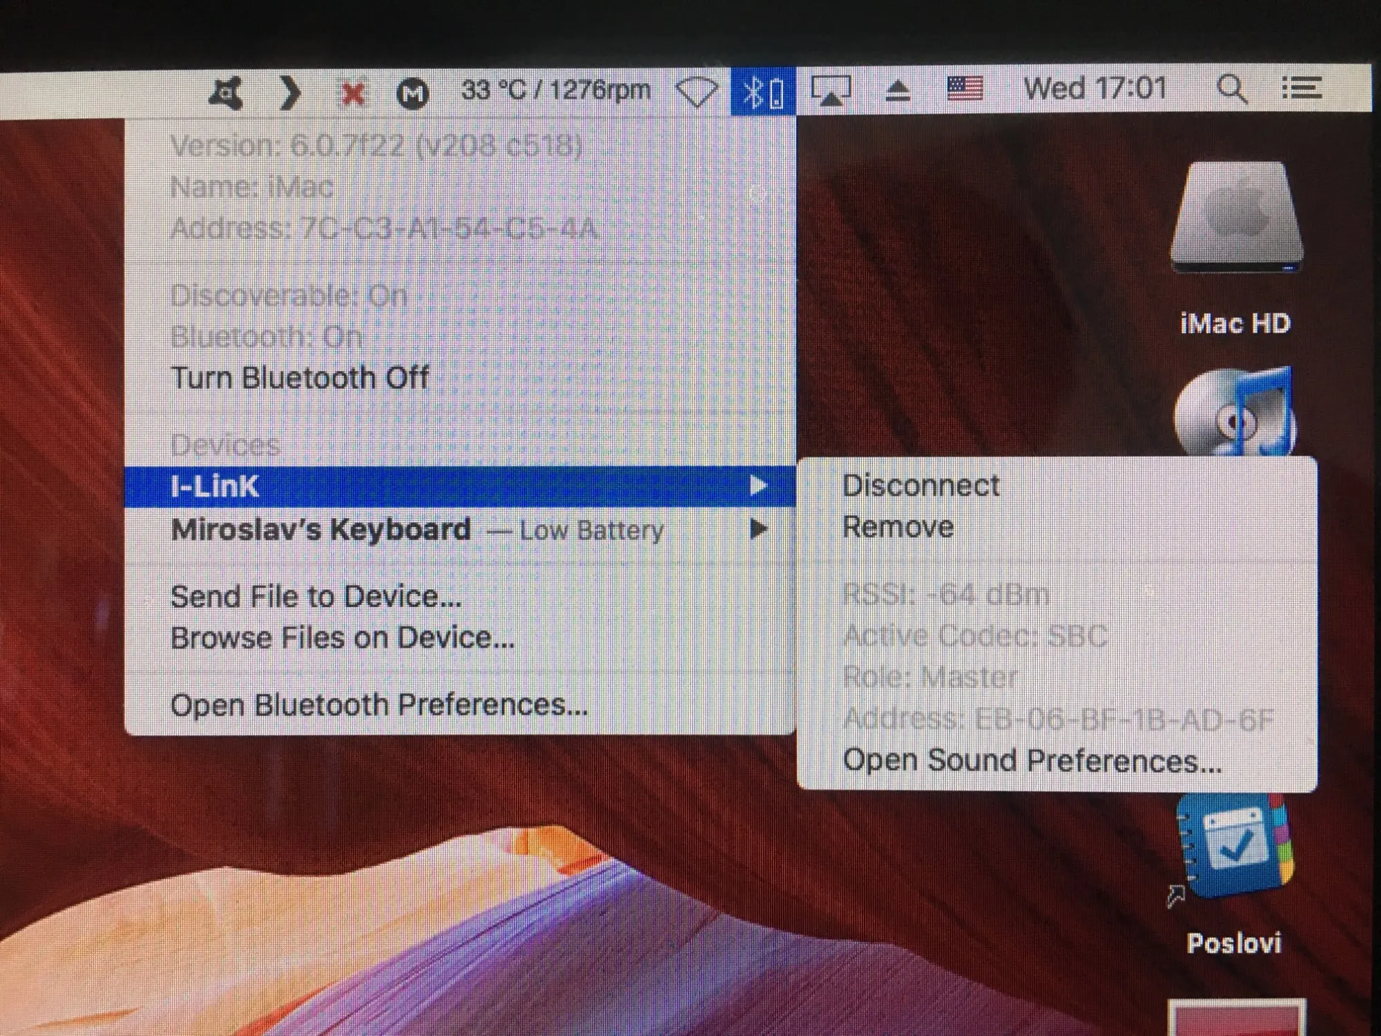Screen dimensions: 1381x1036
Task: Click the diamond-shaped menu bar icon
Action: coord(696,92)
